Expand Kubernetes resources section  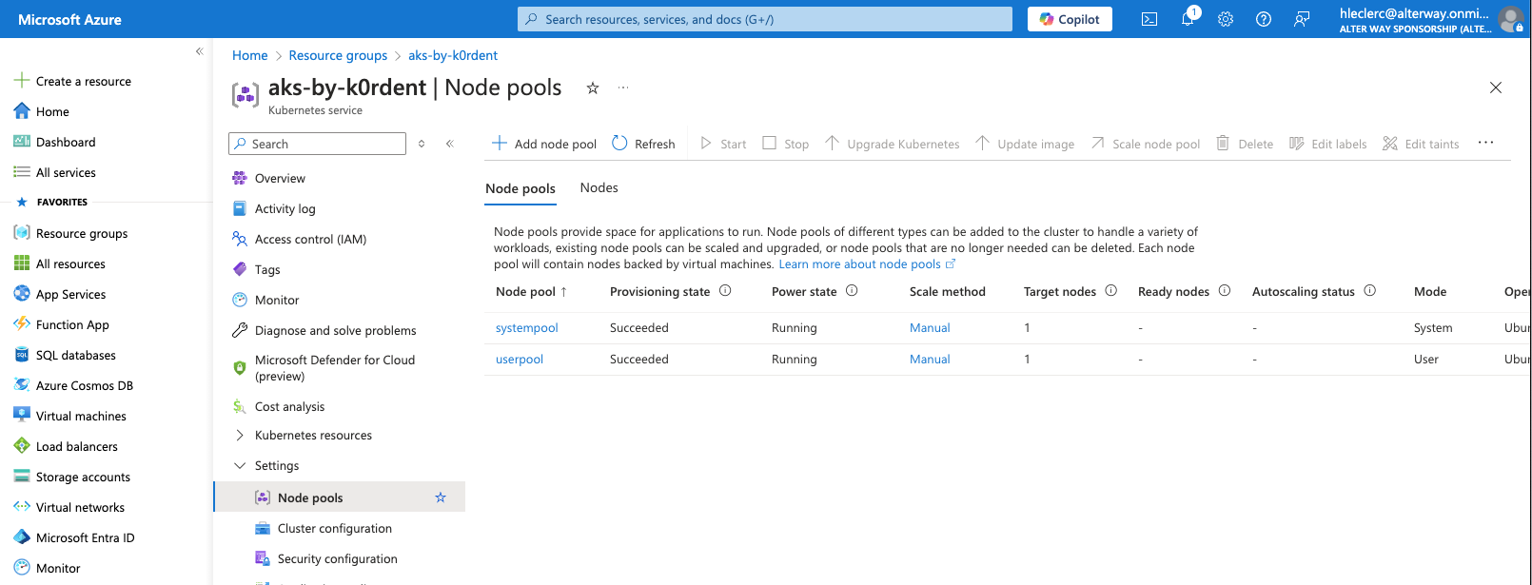point(240,436)
